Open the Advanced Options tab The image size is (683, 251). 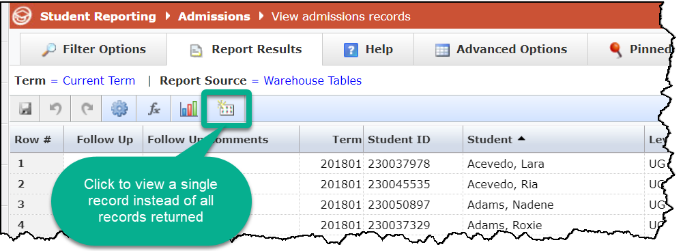point(501,49)
